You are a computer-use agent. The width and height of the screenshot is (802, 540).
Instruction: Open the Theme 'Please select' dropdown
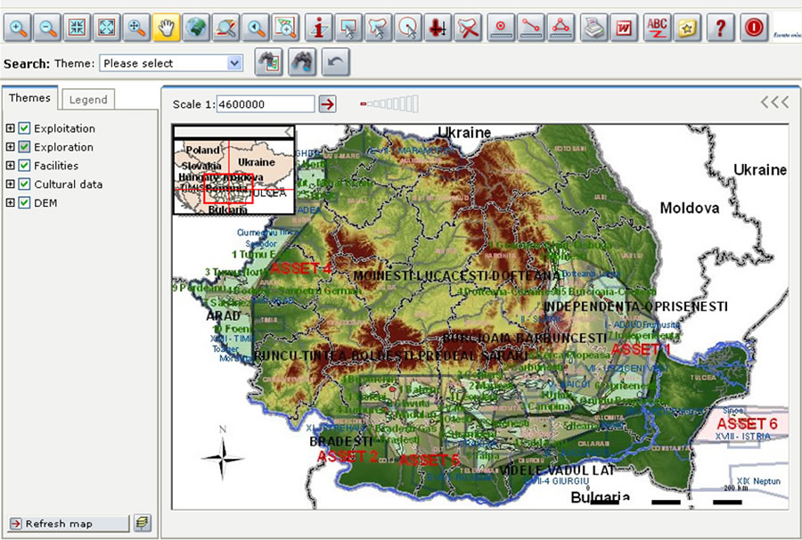click(171, 63)
